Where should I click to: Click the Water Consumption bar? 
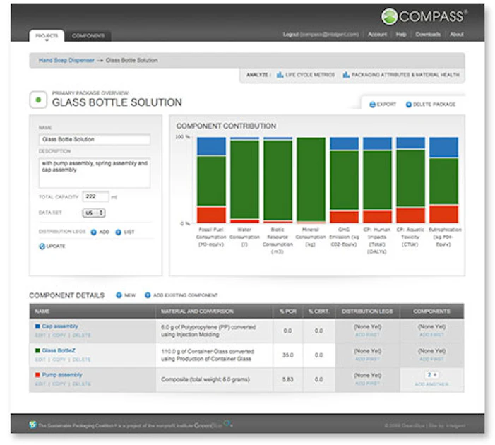pyautogui.click(x=244, y=180)
